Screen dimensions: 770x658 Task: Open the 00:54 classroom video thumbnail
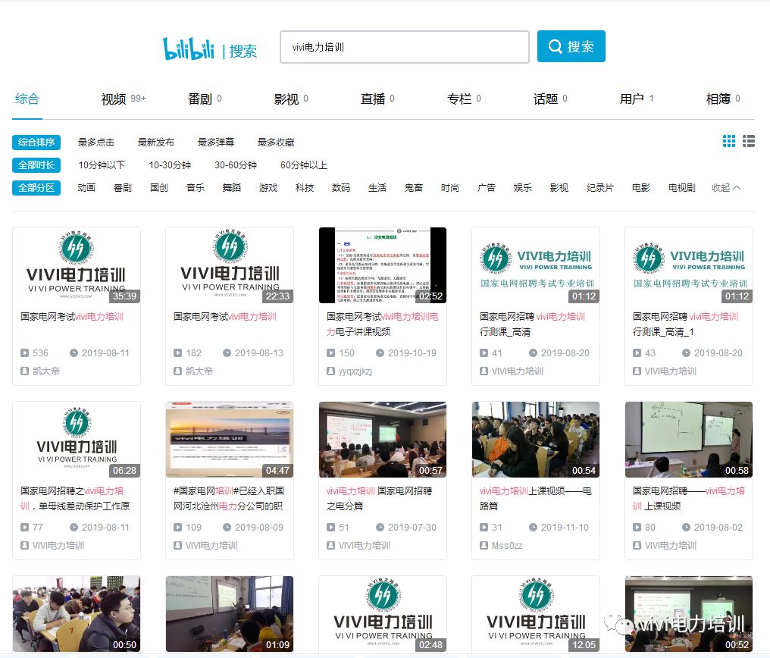pos(536,440)
